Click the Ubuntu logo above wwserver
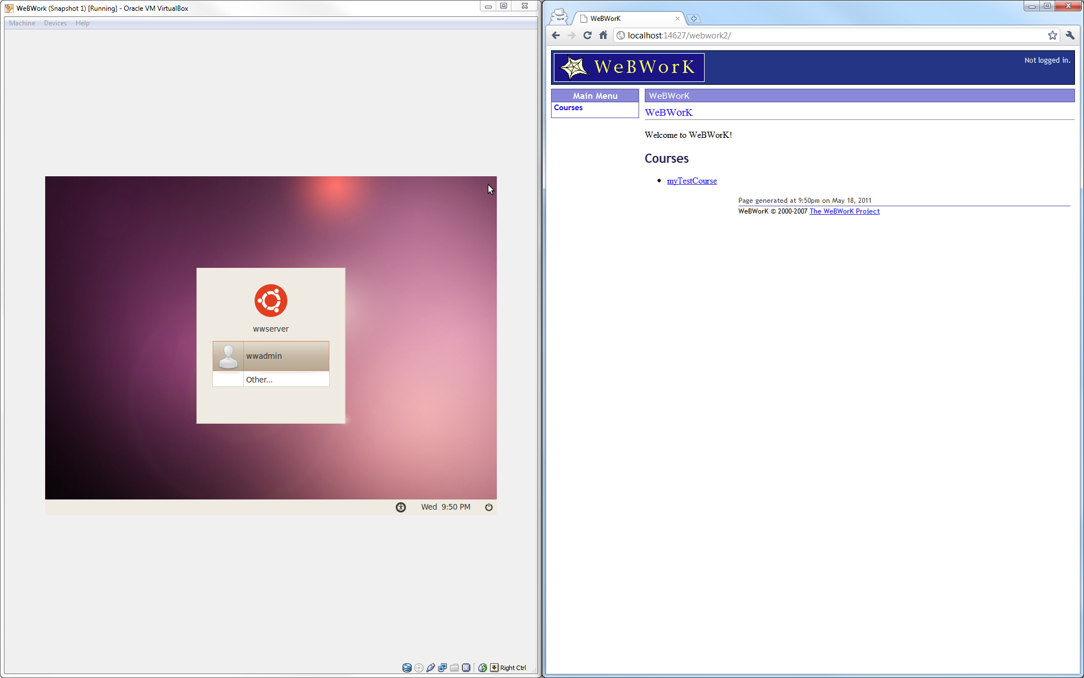This screenshot has height=678, width=1084. click(271, 301)
